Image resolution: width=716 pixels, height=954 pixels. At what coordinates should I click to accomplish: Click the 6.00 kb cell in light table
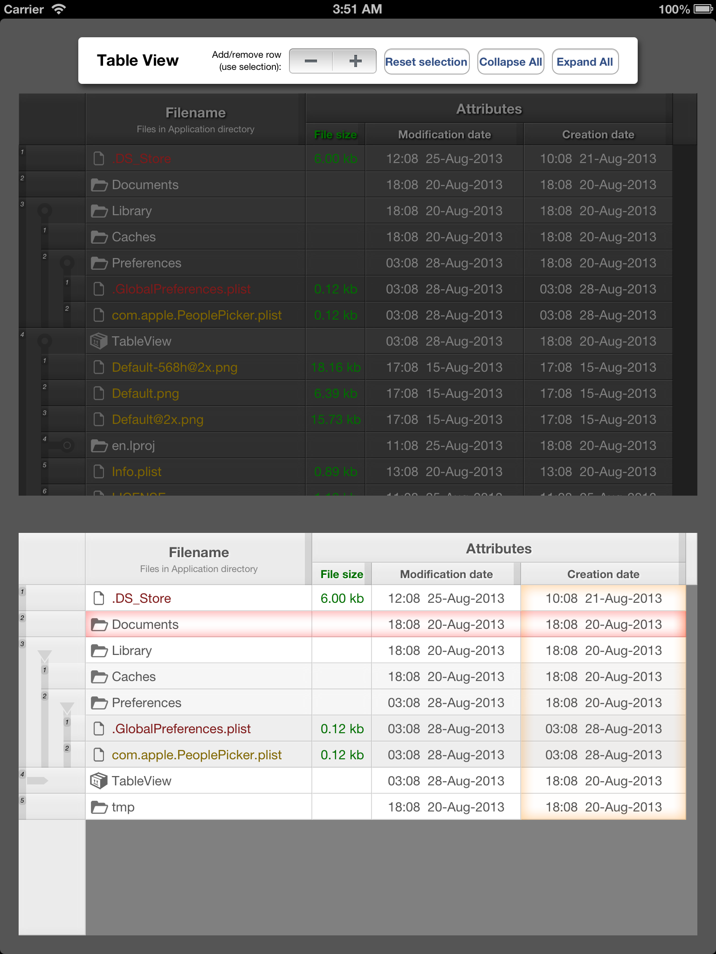pos(342,598)
